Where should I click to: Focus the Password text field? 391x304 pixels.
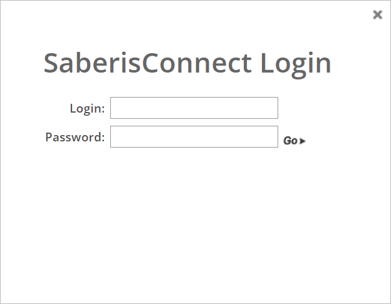194,136
